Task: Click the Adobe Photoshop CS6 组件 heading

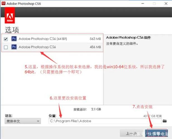Action: 129,38
